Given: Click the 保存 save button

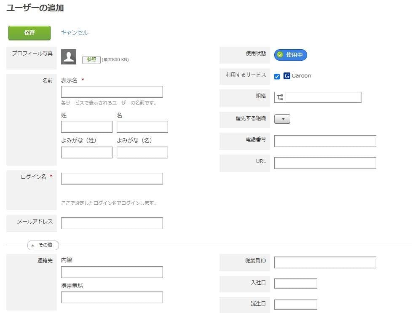Looking at the screenshot, I should (x=28, y=33).
